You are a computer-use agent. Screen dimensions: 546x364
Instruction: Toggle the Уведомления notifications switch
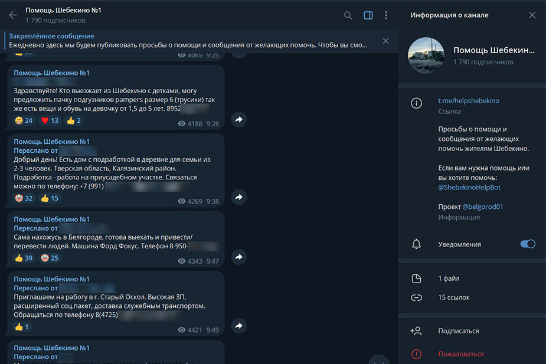tap(527, 244)
